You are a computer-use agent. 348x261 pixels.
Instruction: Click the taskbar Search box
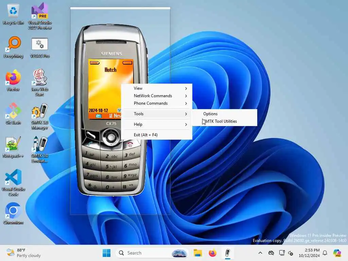[152, 253]
